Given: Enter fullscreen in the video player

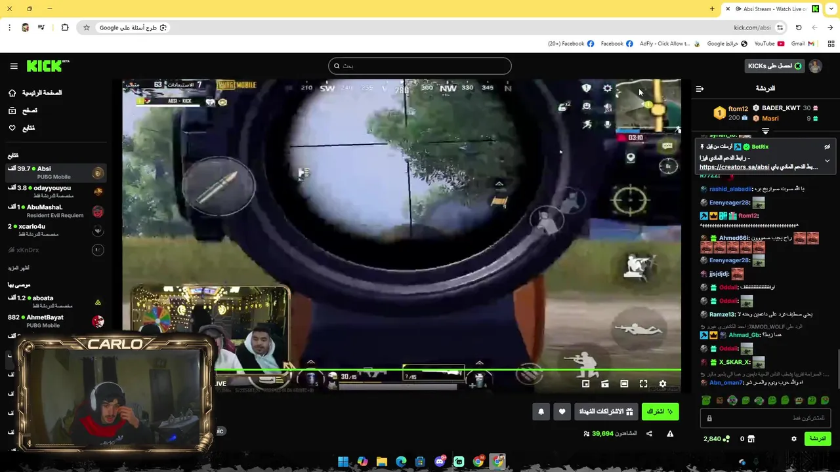Looking at the screenshot, I should point(643,383).
